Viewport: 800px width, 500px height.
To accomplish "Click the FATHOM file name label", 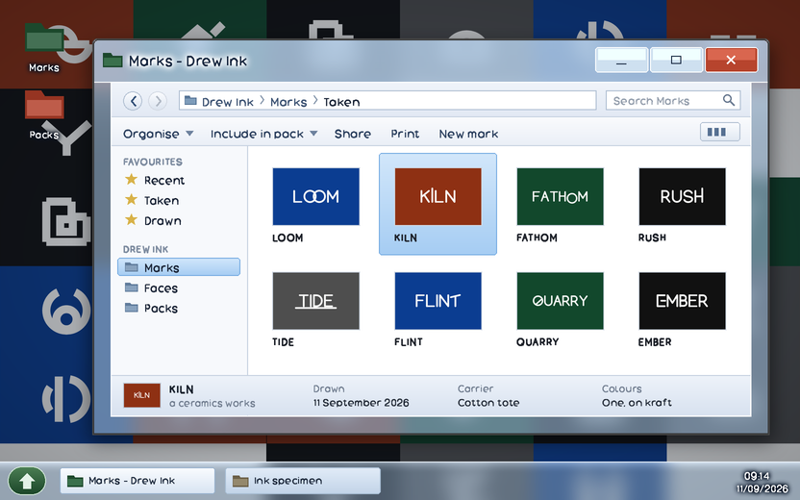I will click(537, 237).
